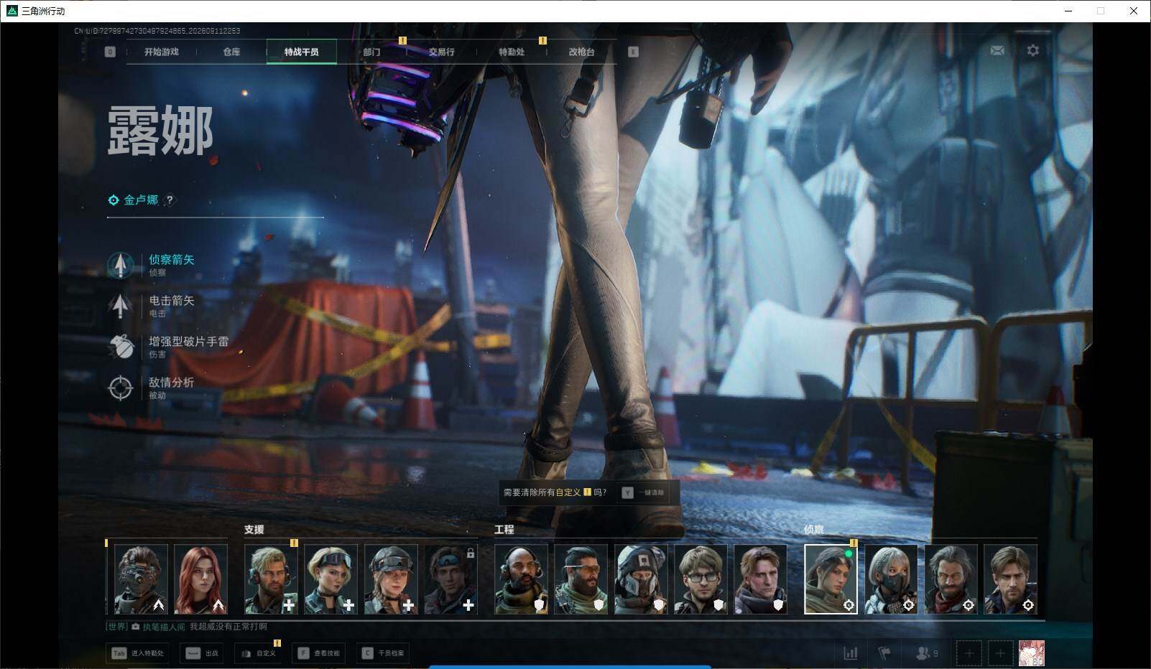Viewport: 1151px width, 669px height.
Task: Choose the support operator with goggles on her forehead
Action: pyautogui.click(x=330, y=579)
